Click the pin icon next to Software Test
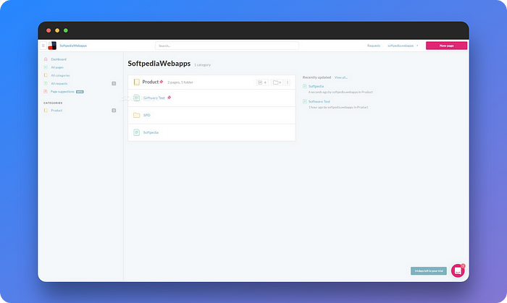Viewport: 507px width, 303px height. [169, 98]
